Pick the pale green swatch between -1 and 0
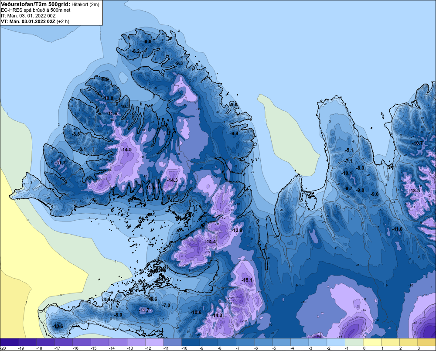 [354, 342]
